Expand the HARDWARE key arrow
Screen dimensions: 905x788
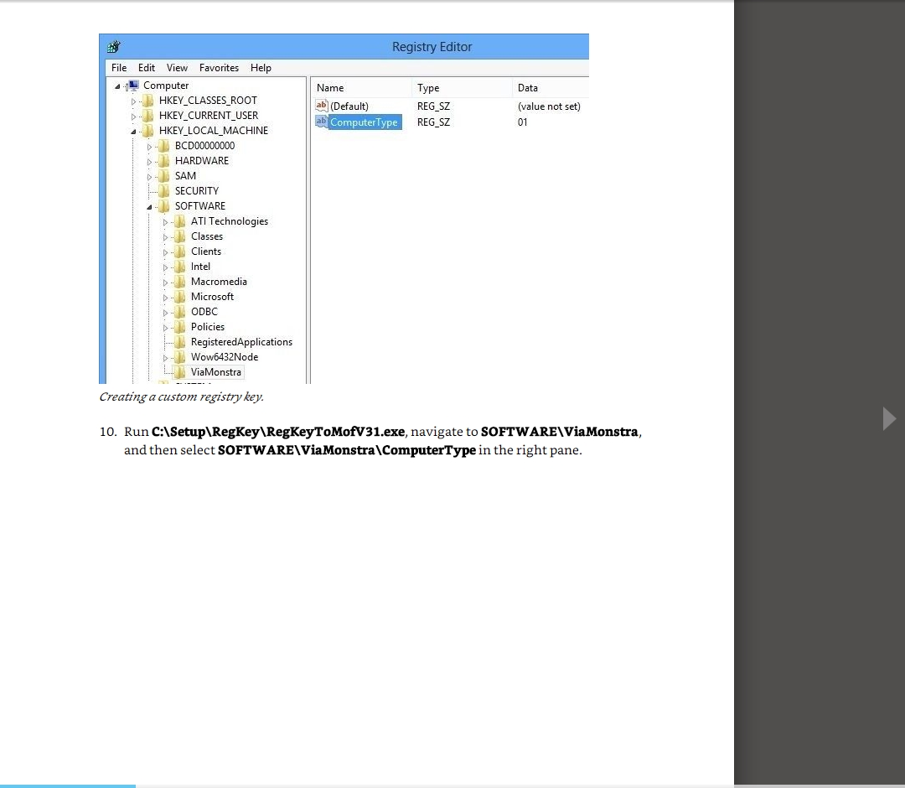(x=150, y=162)
